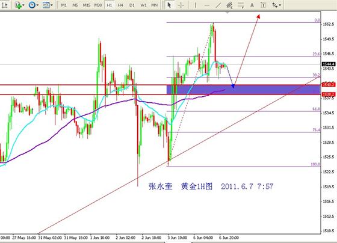Switch timeframe to M1
This screenshot has width=337, height=243.
click(64, 5)
